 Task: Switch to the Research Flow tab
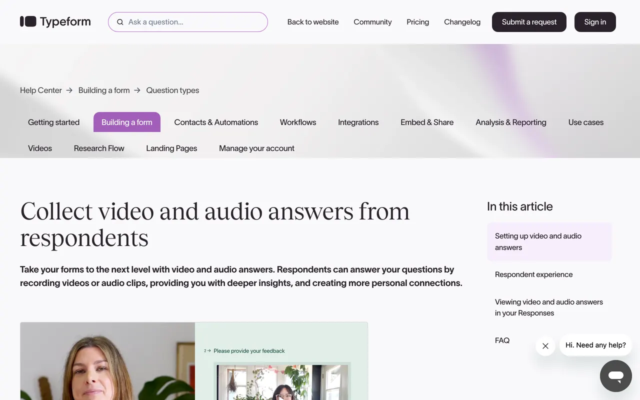coord(99,148)
